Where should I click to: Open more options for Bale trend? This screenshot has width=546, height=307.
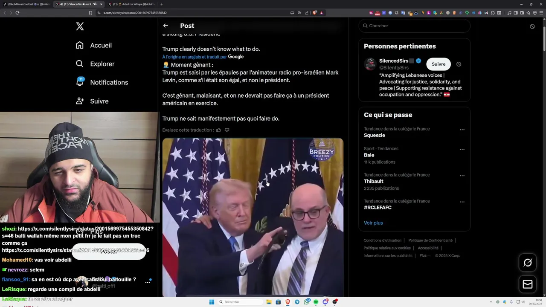[462, 150]
